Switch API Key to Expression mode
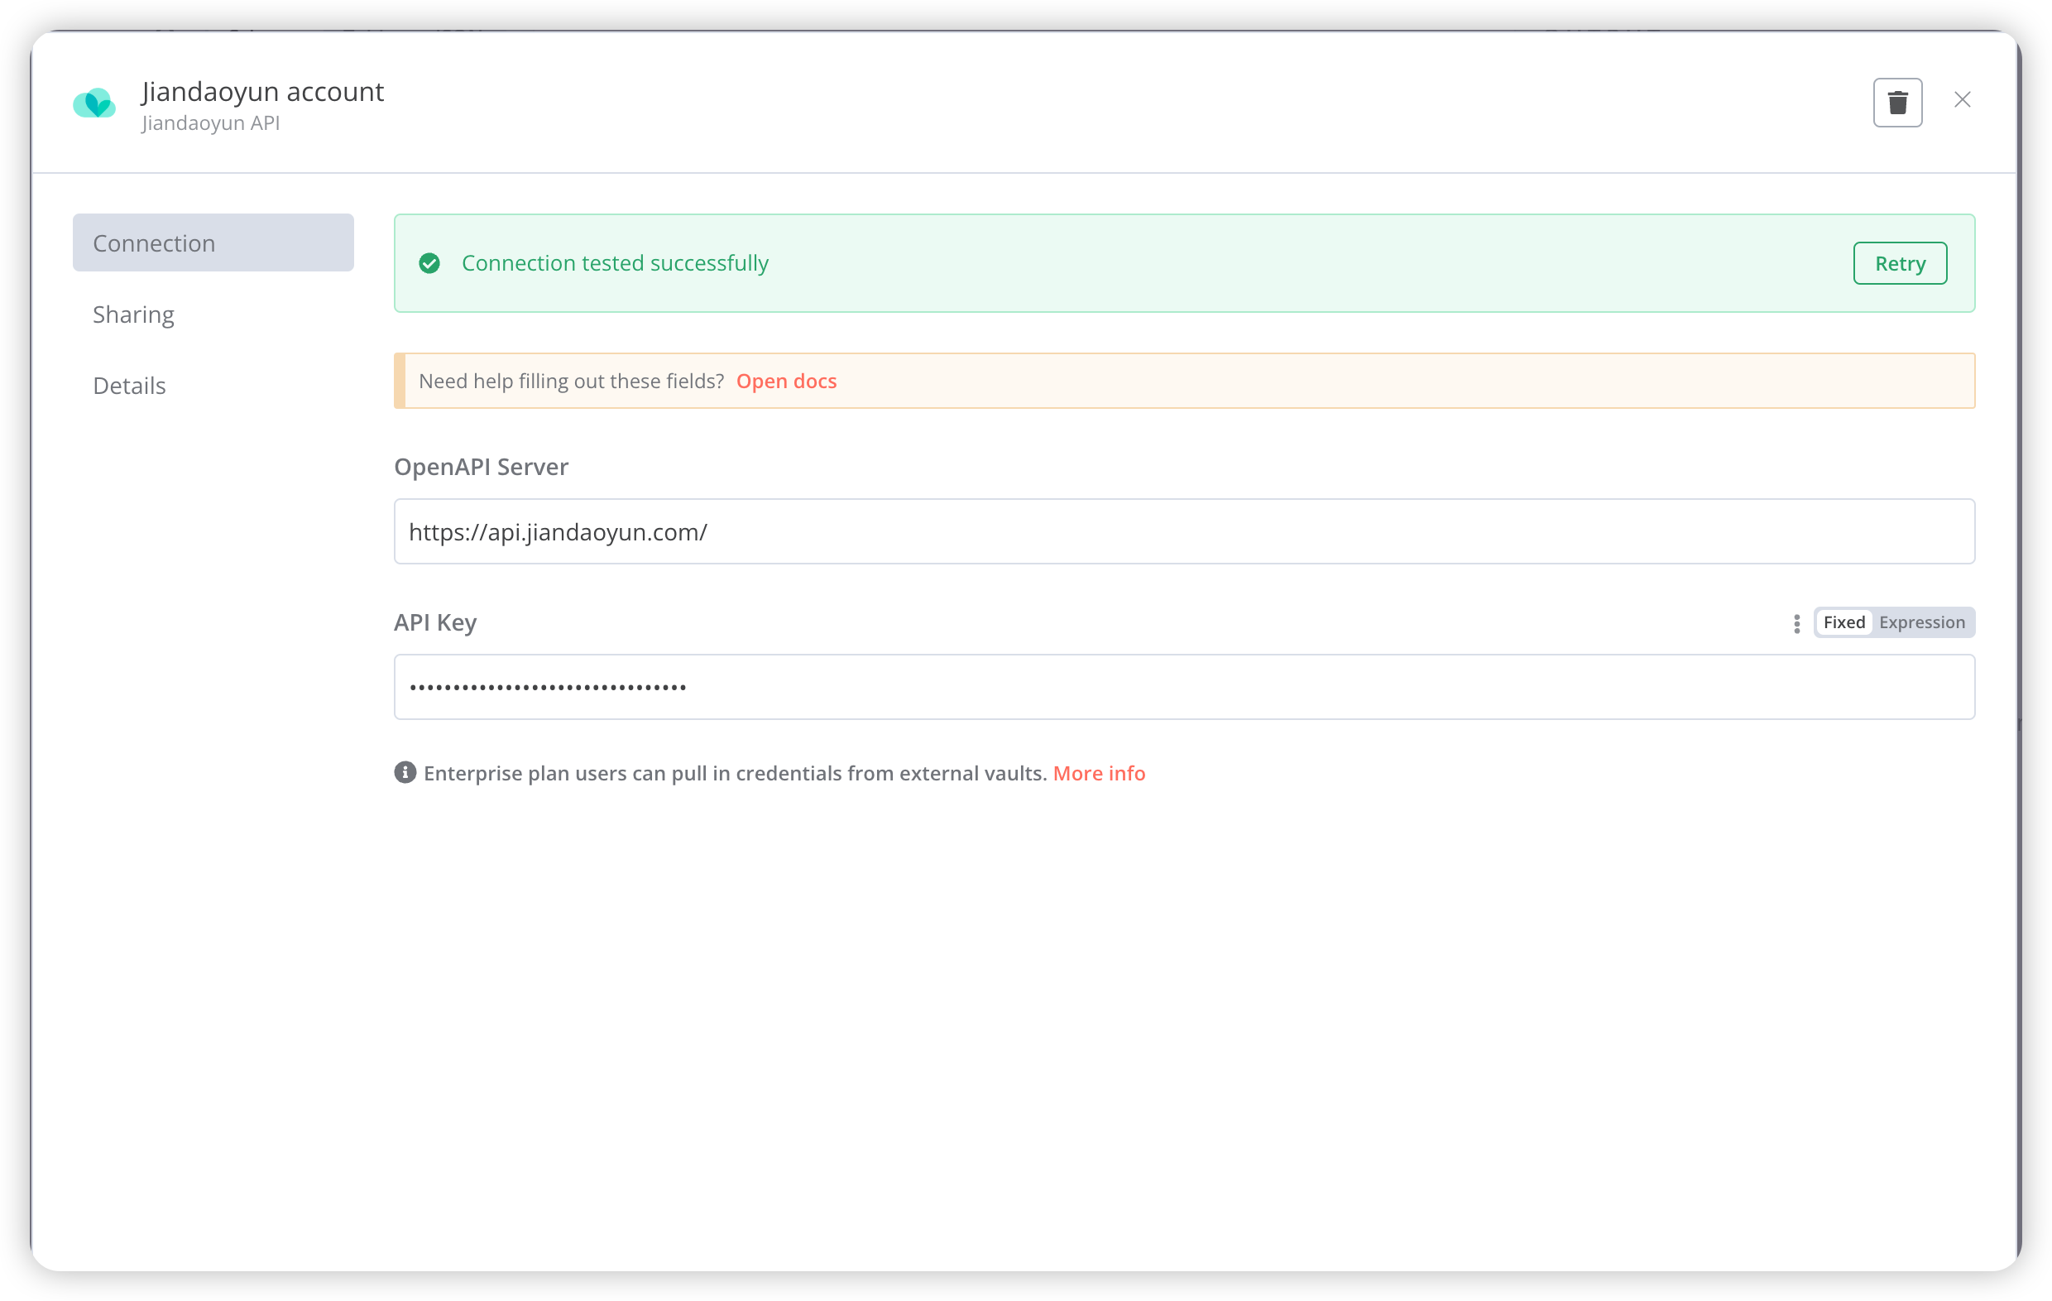Viewport: 2052px width, 1301px height. pyautogui.click(x=1921, y=622)
